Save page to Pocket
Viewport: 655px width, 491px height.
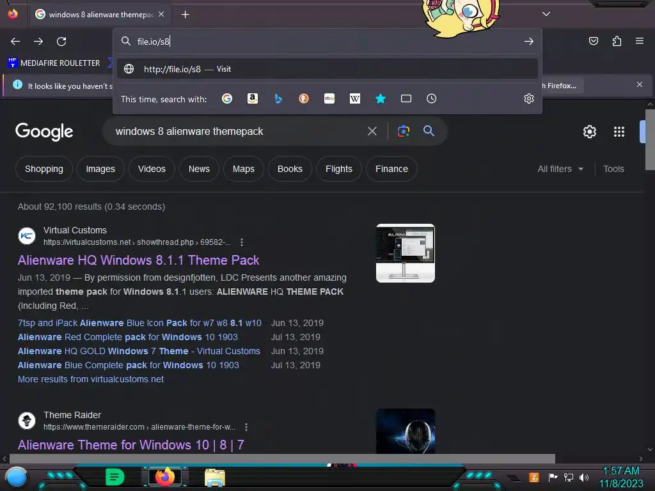(594, 41)
